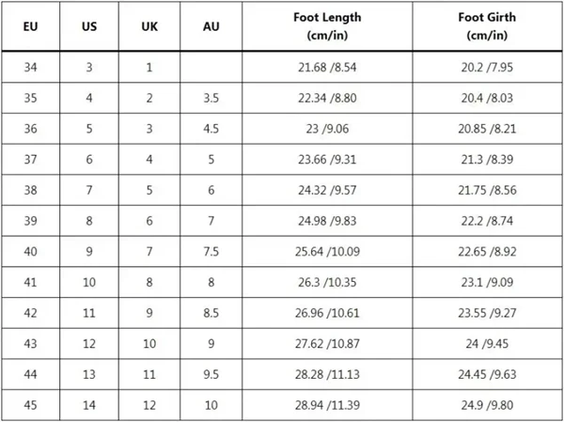Click the AU size 7.5 cell

pyautogui.click(x=211, y=252)
